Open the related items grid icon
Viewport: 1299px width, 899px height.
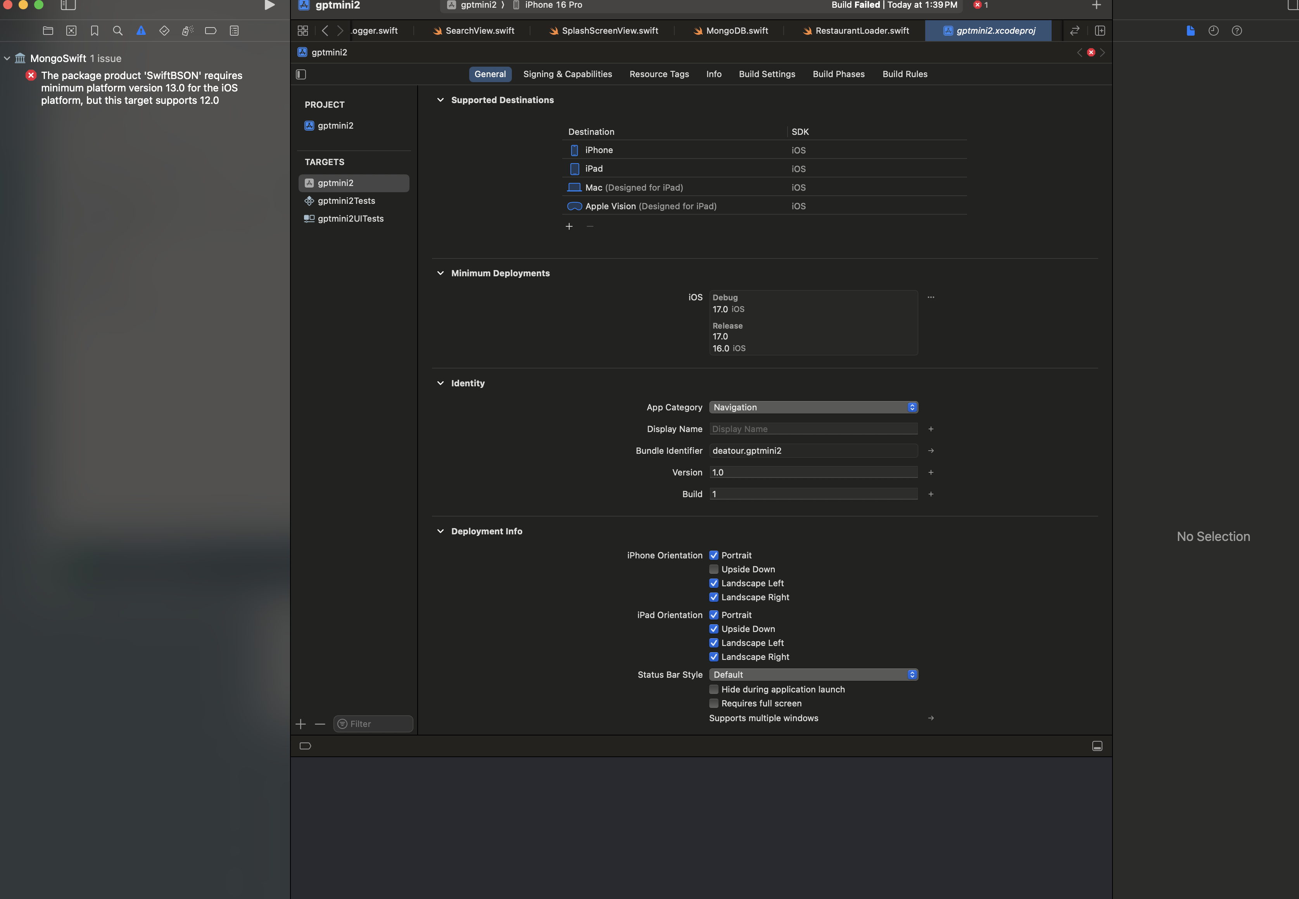(302, 30)
